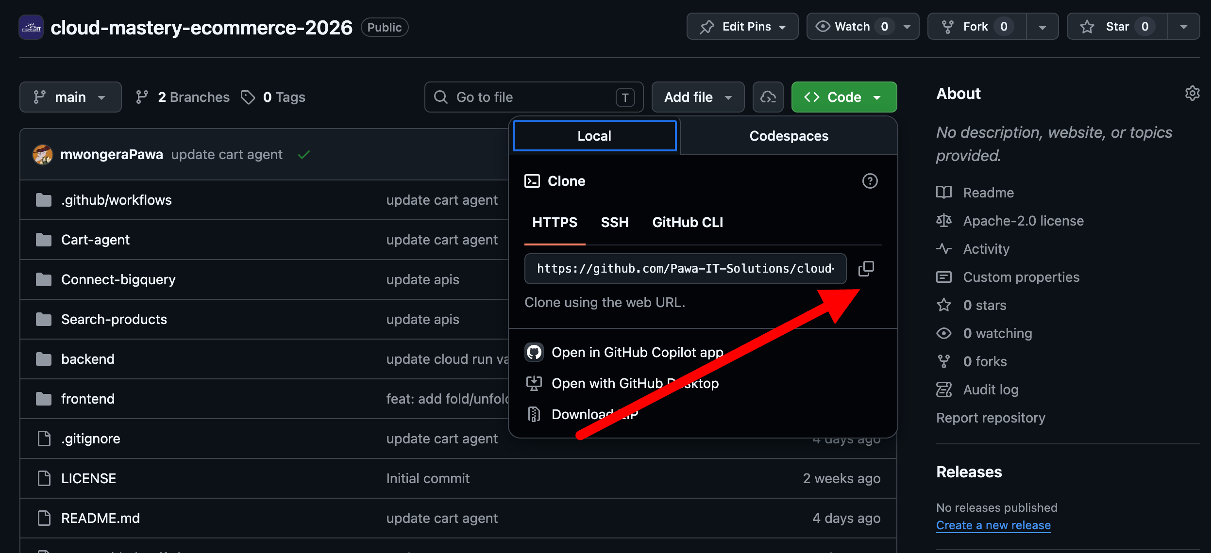Open the .gitignore file
This screenshot has width=1211, height=553.
point(90,439)
